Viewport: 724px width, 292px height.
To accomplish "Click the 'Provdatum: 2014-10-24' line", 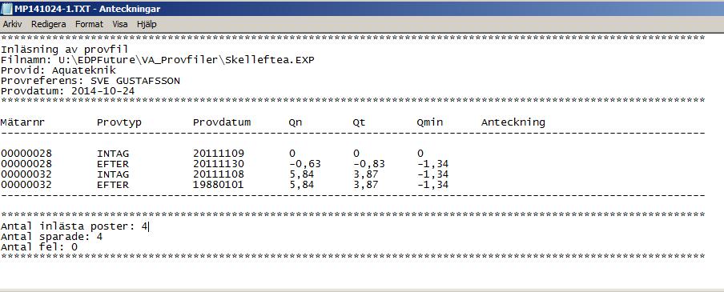I will tap(68, 91).
